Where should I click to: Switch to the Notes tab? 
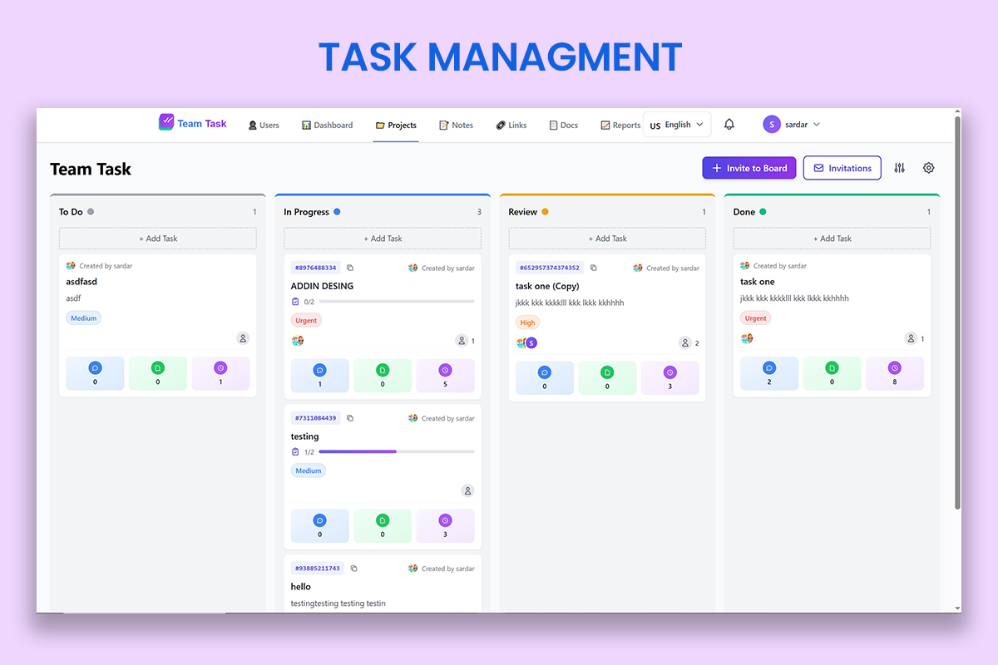click(456, 125)
